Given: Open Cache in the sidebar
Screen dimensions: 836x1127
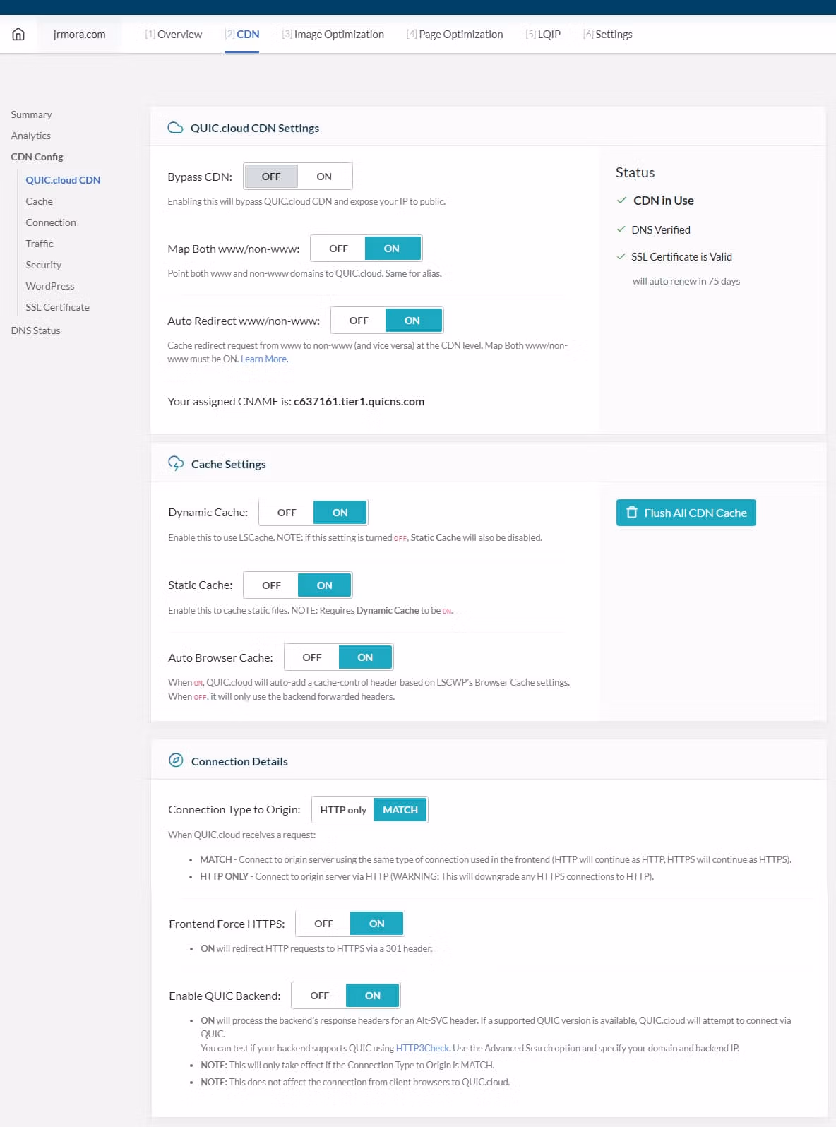Looking at the screenshot, I should coord(39,201).
